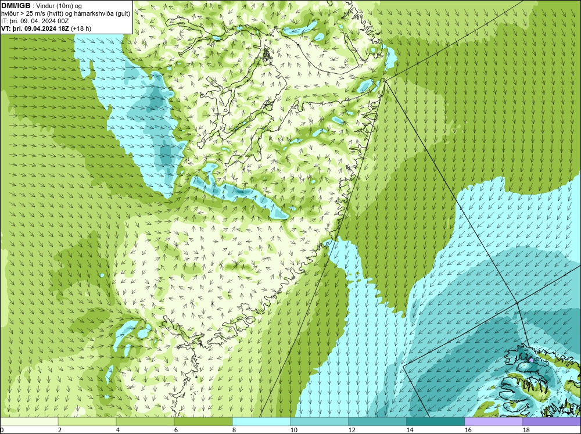581x434 pixels.
Task: Click the legend scale label 16
Action: tap(468, 430)
